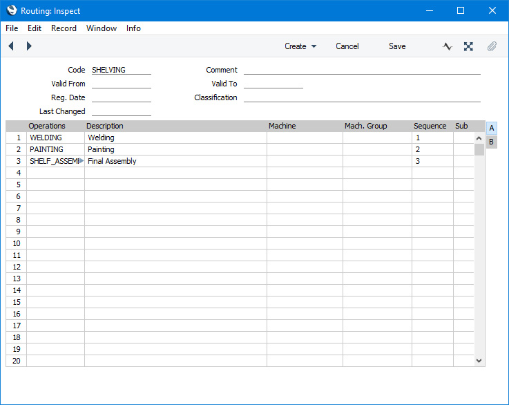The width and height of the screenshot is (509, 405).
Task: Open the Window menu
Action: click(x=102, y=28)
